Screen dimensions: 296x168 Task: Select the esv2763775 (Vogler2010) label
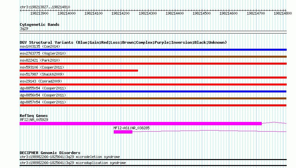coord(43,53)
